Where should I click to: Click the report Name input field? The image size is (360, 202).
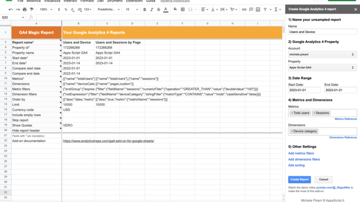pos(322,32)
